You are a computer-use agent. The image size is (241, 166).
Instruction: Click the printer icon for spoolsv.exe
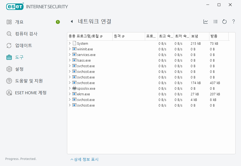click(x=74, y=88)
